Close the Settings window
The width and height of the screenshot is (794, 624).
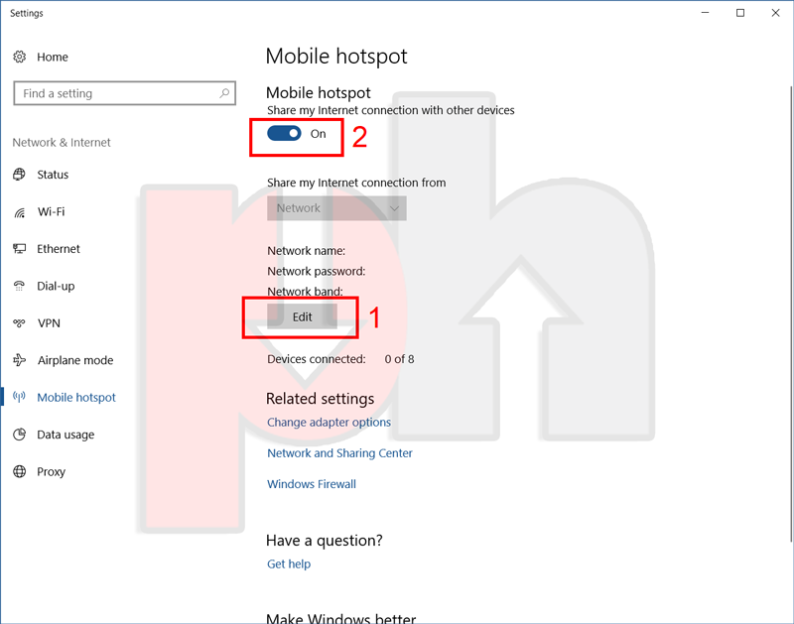(775, 13)
